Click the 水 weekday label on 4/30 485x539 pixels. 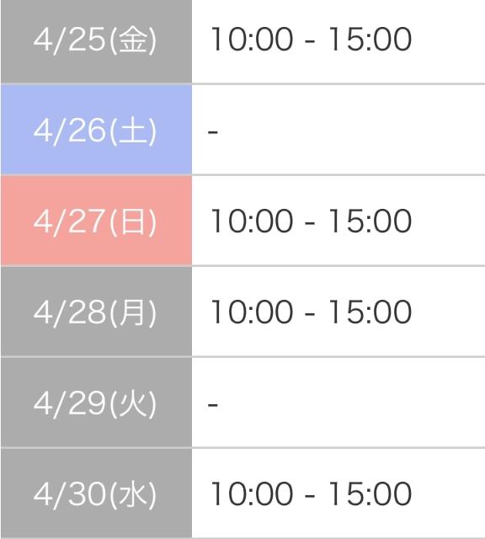(132, 494)
